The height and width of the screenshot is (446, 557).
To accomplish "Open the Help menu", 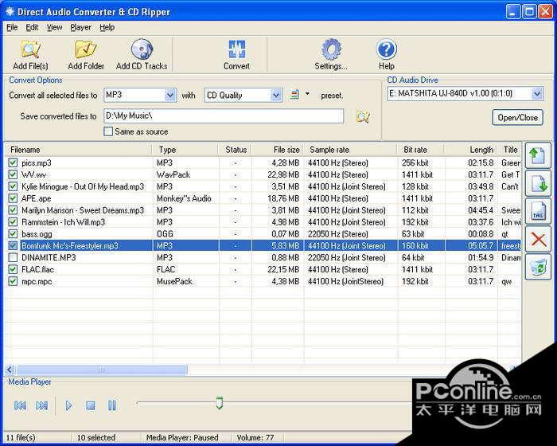I will (x=107, y=27).
